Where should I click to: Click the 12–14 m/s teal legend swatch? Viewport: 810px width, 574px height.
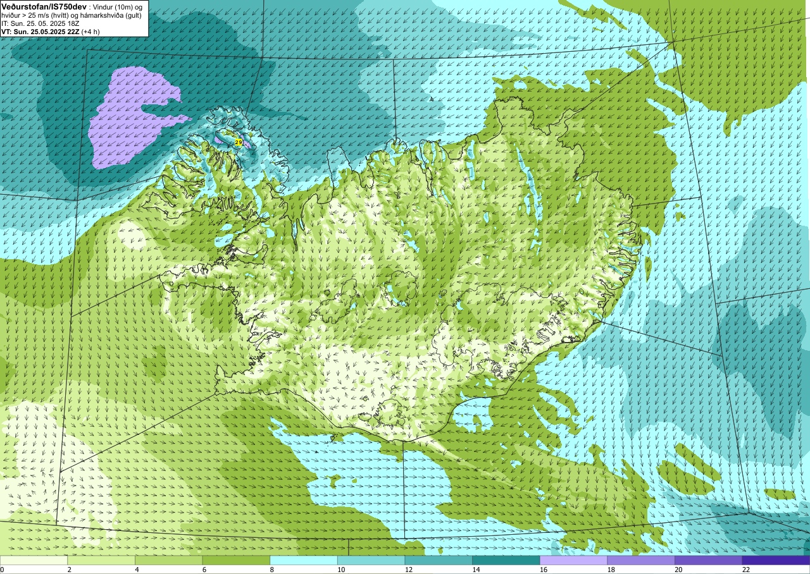(x=439, y=560)
